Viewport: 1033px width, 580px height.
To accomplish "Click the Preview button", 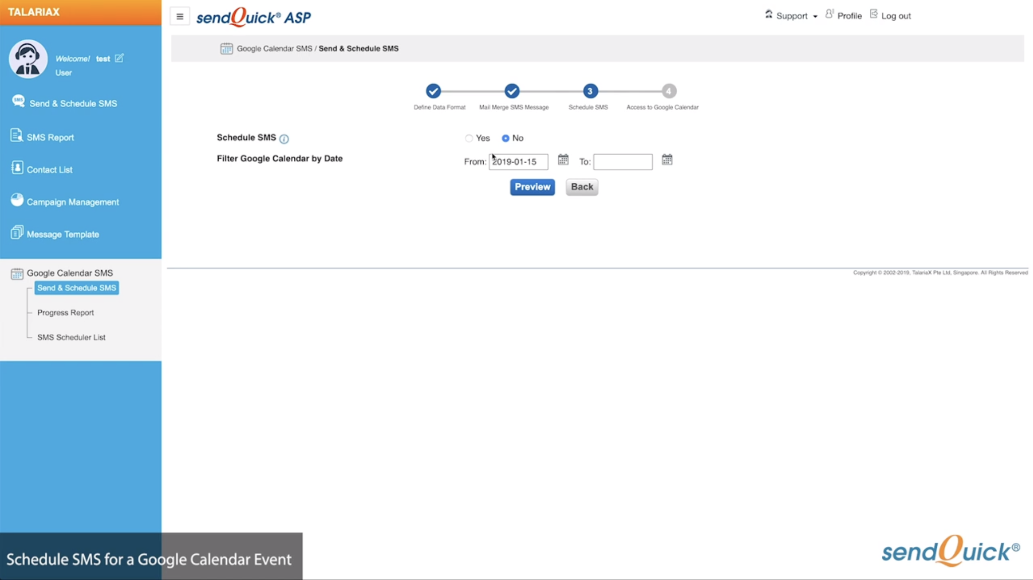I will click(532, 187).
